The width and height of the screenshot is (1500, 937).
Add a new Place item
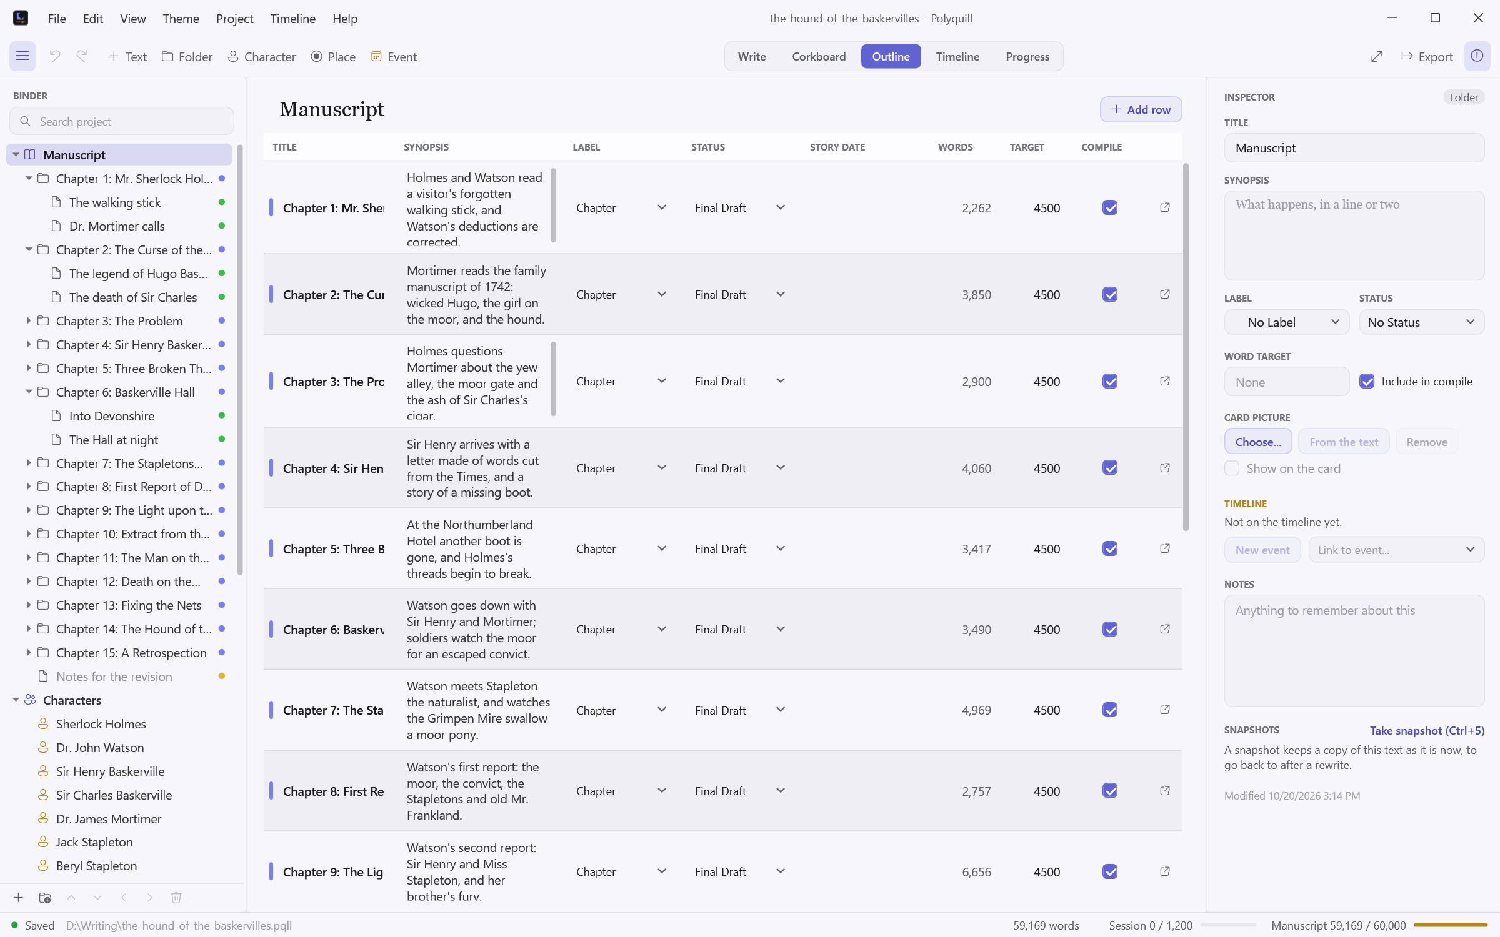[334, 57]
